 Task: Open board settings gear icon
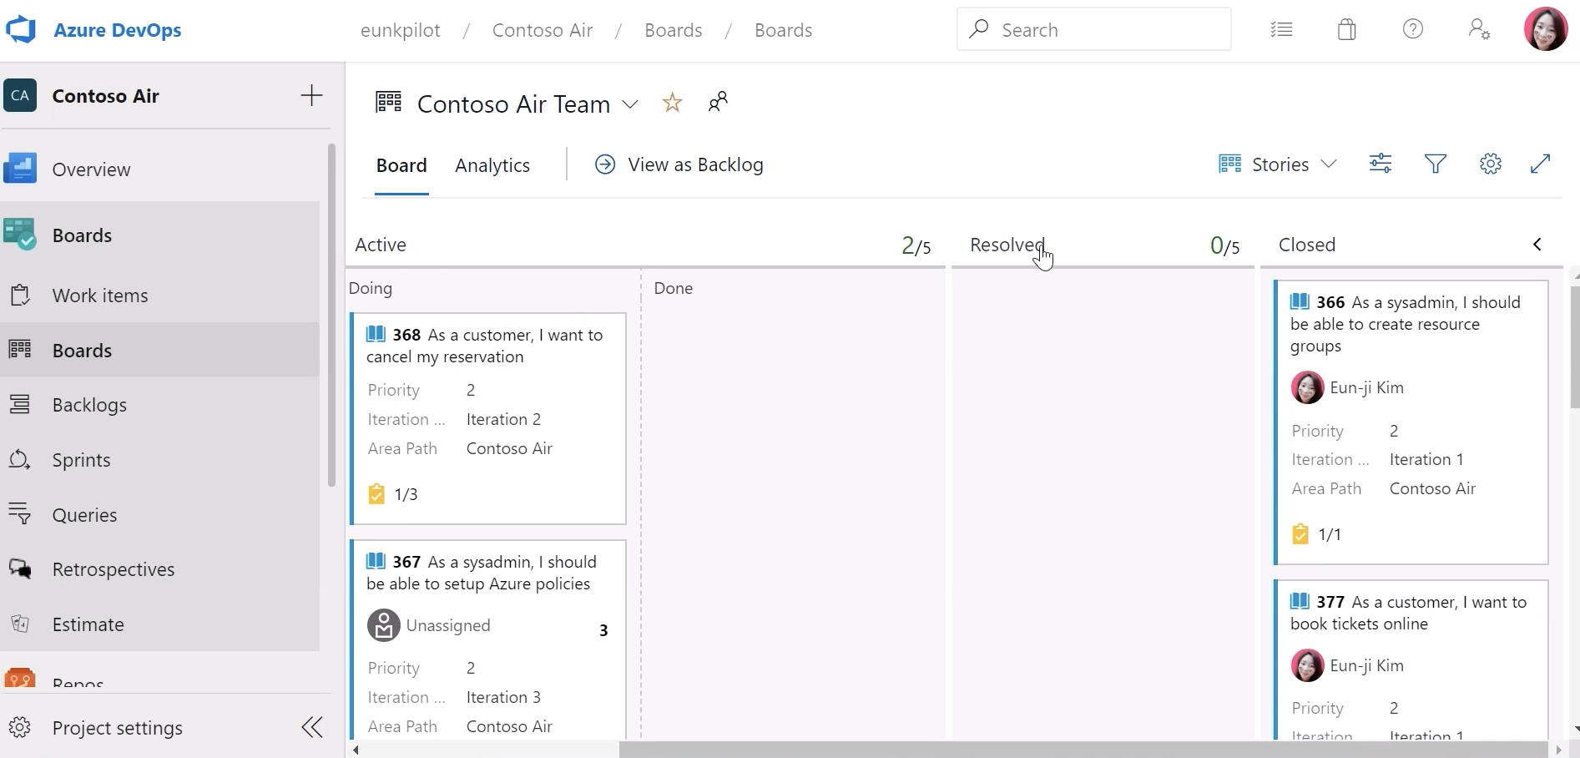1491,164
